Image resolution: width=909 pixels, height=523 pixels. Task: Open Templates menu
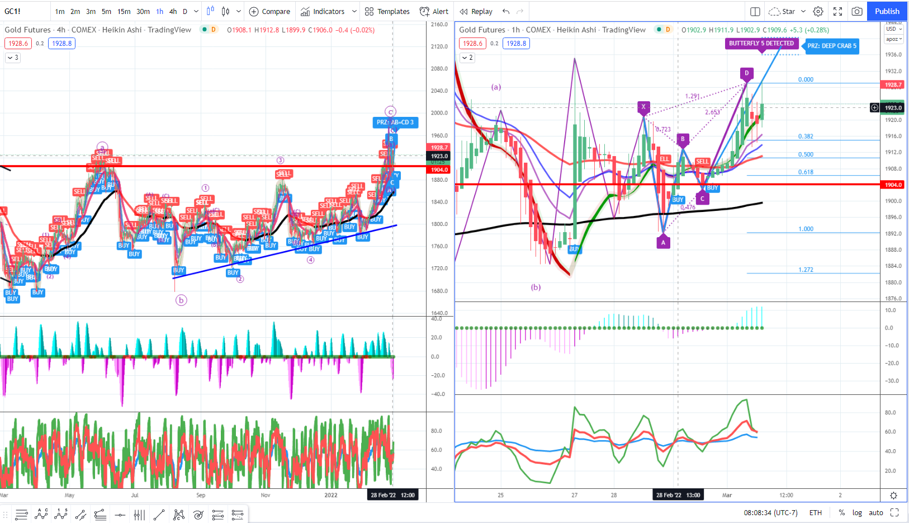coord(387,11)
